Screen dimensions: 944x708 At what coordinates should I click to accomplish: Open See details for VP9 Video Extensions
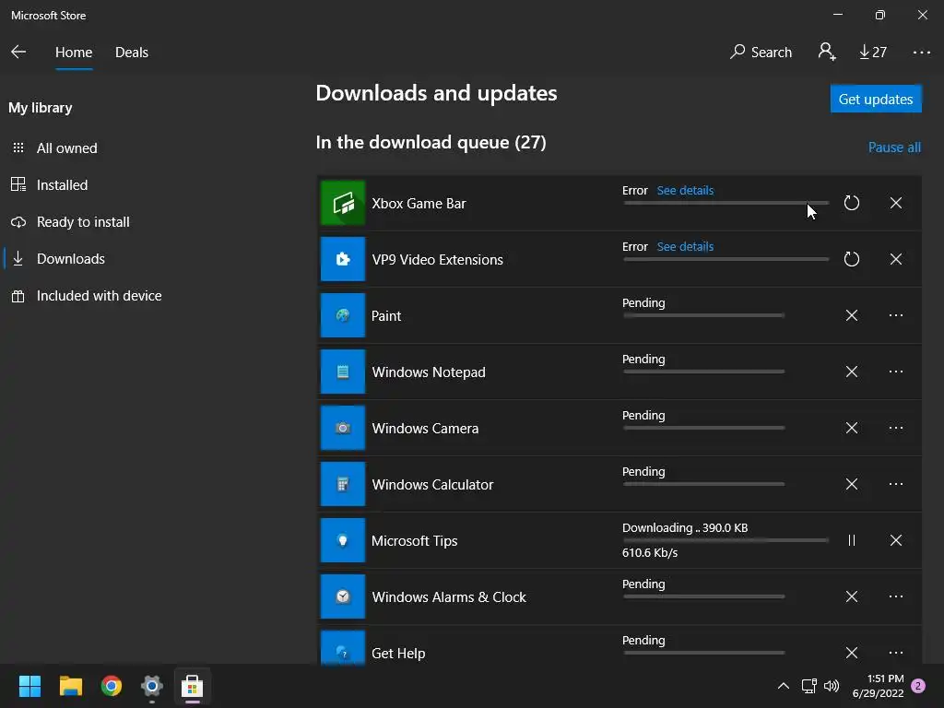click(685, 247)
